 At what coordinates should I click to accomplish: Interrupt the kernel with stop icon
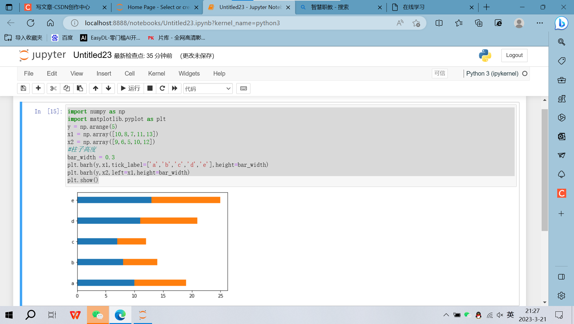(150, 88)
